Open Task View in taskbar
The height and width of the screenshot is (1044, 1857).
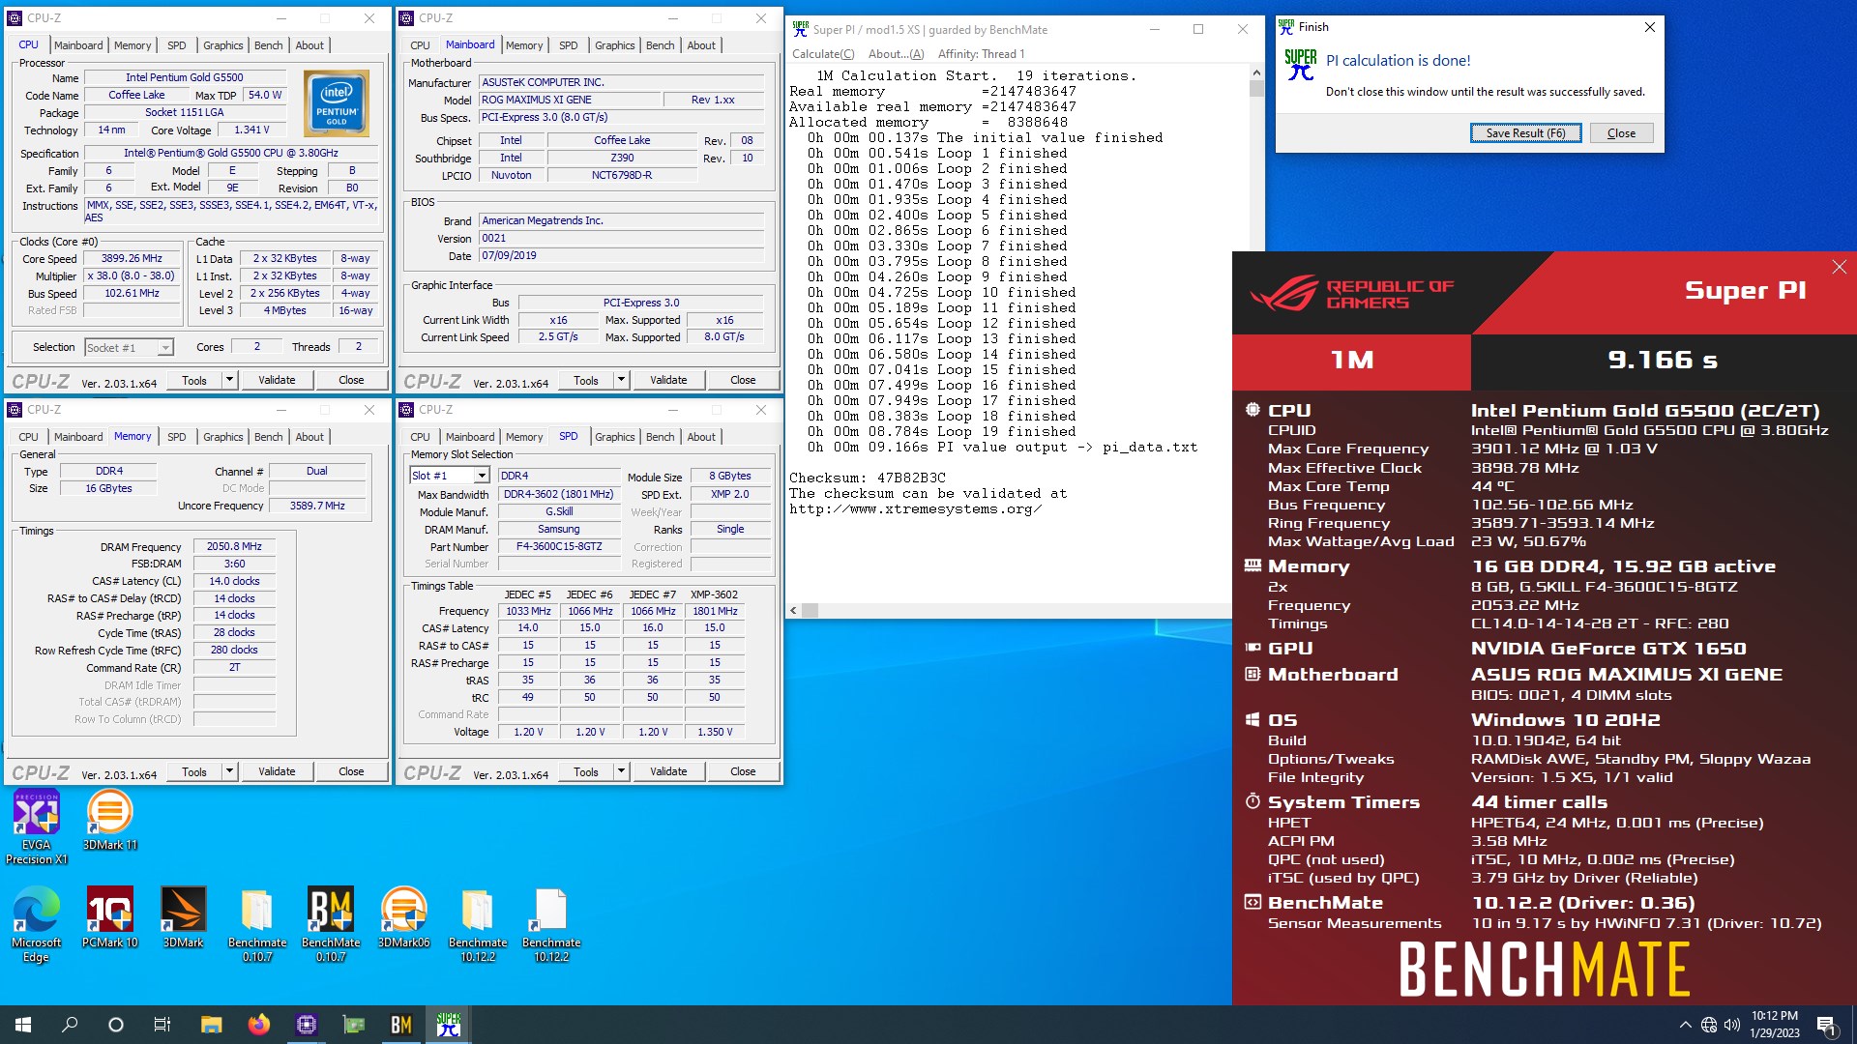[162, 1025]
